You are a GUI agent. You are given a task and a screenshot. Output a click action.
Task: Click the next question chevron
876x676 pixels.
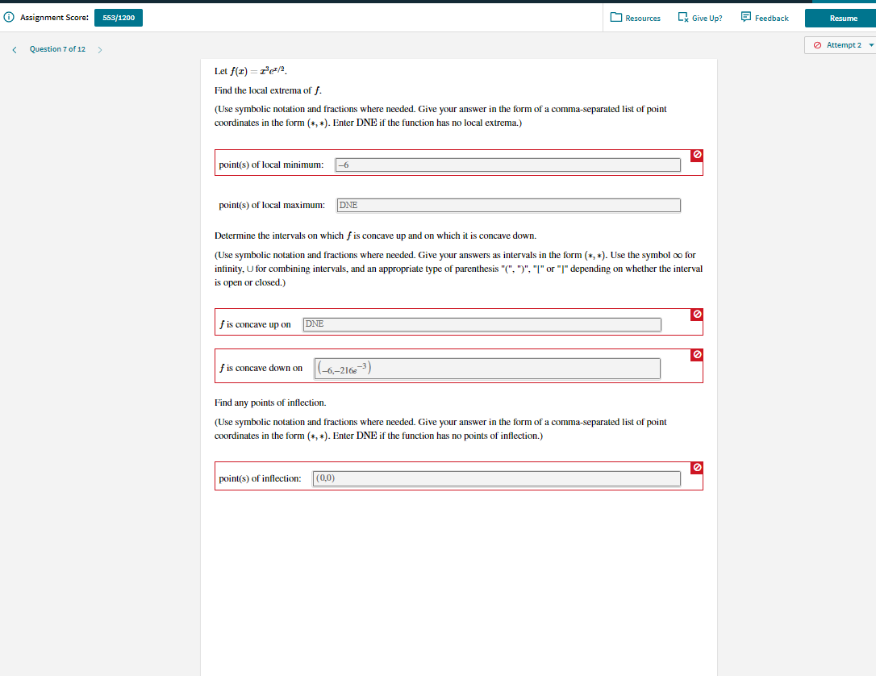click(99, 49)
